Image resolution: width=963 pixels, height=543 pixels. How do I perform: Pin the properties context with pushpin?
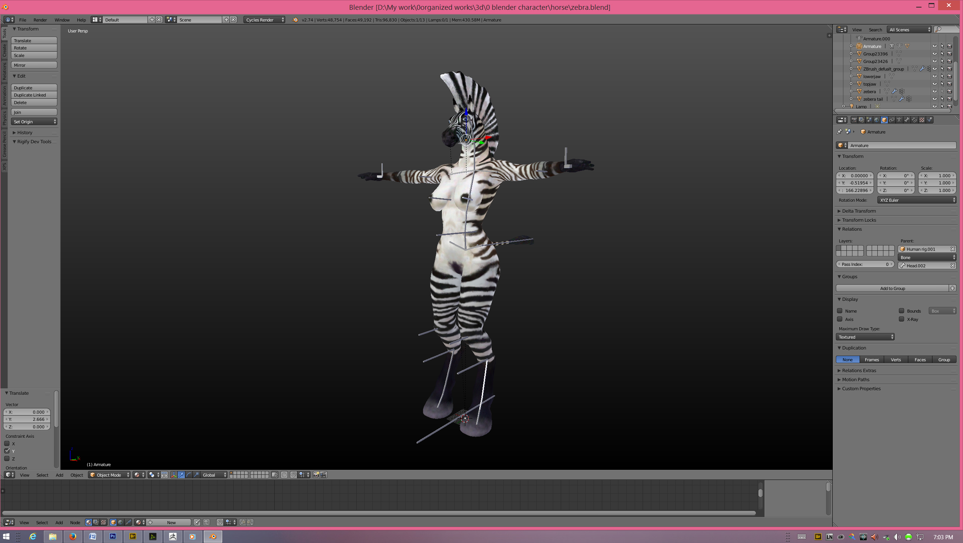839,132
